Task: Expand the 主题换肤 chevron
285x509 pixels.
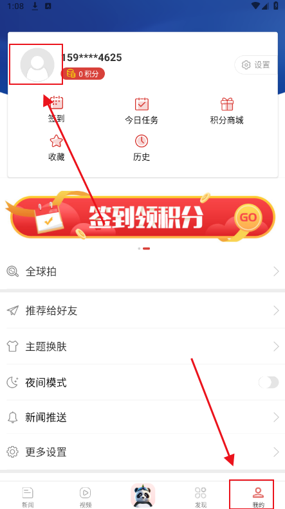Action: pos(276,346)
